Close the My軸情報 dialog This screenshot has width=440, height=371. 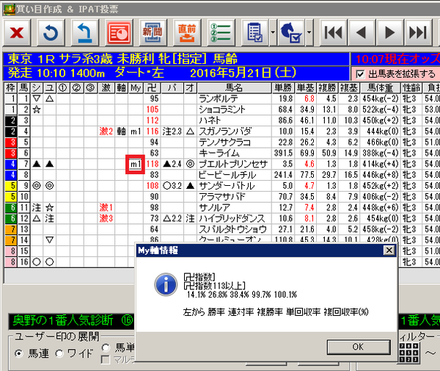tap(389, 250)
